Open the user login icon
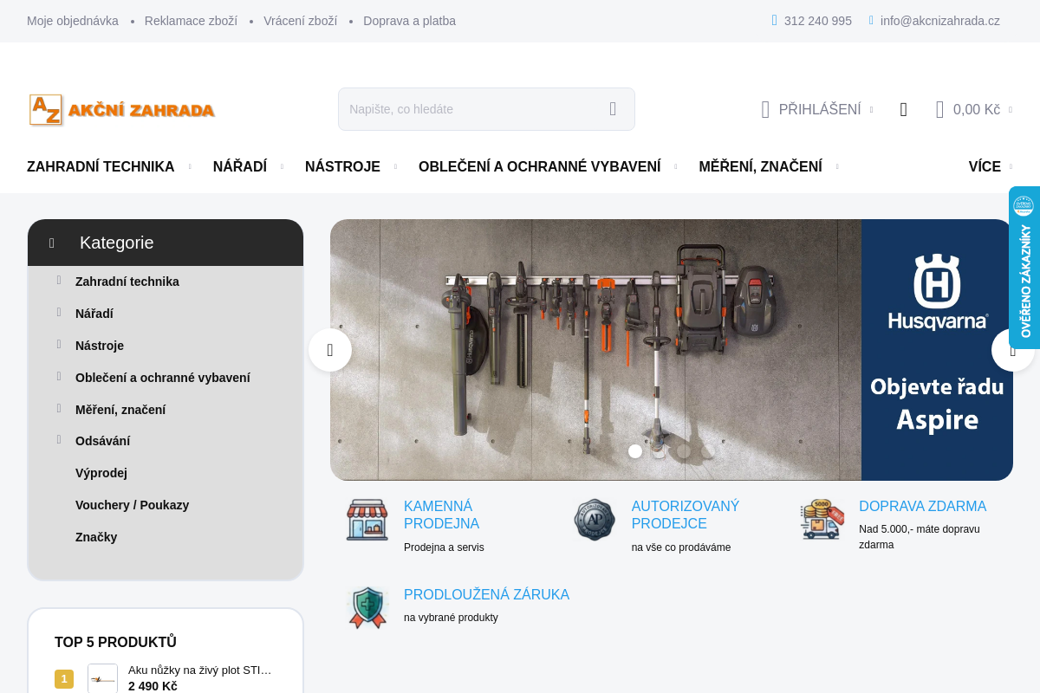1040x693 pixels. click(765, 109)
